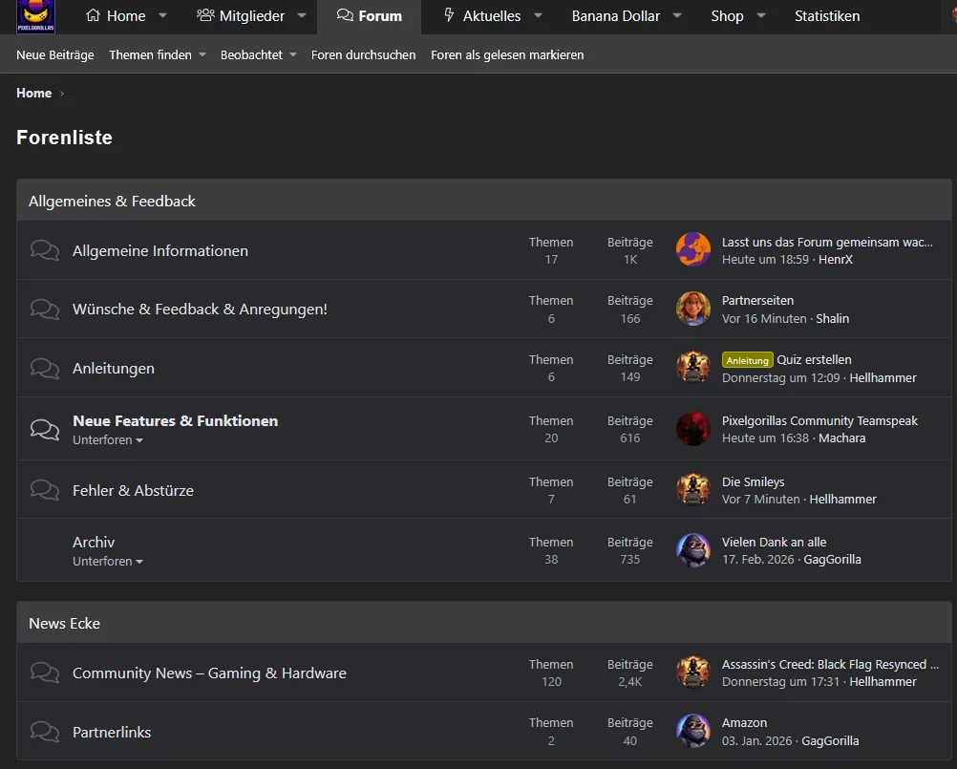Viewport: 957px width, 769px height.
Task: Click the speech bubble icon beside Allgemeine Informationen
Action: [45, 250]
